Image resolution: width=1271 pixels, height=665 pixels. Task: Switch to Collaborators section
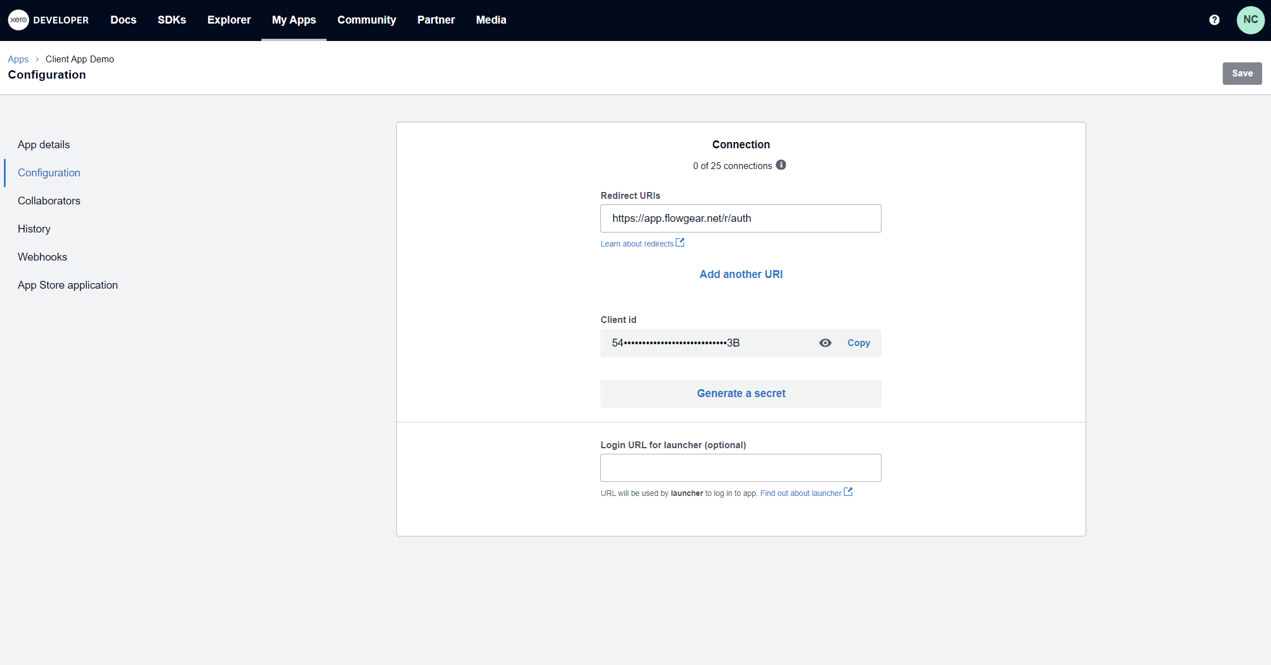coord(49,201)
